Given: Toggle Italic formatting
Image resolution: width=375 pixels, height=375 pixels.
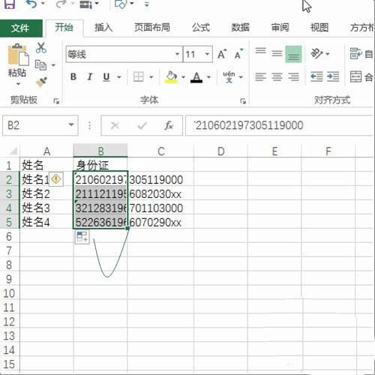Looking at the screenshot, I should pyautogui.click(x=89, y=76).
